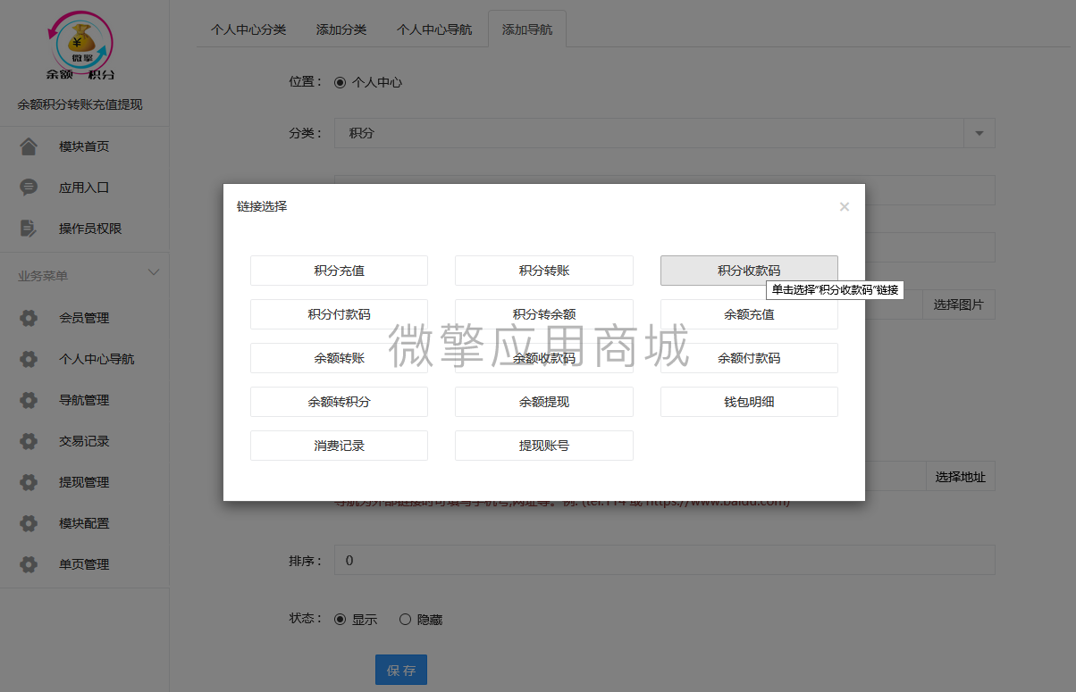This screenshot has width=1076, height=692.
Task: Open 操作员权限 document icon
Action: (28, 228)
